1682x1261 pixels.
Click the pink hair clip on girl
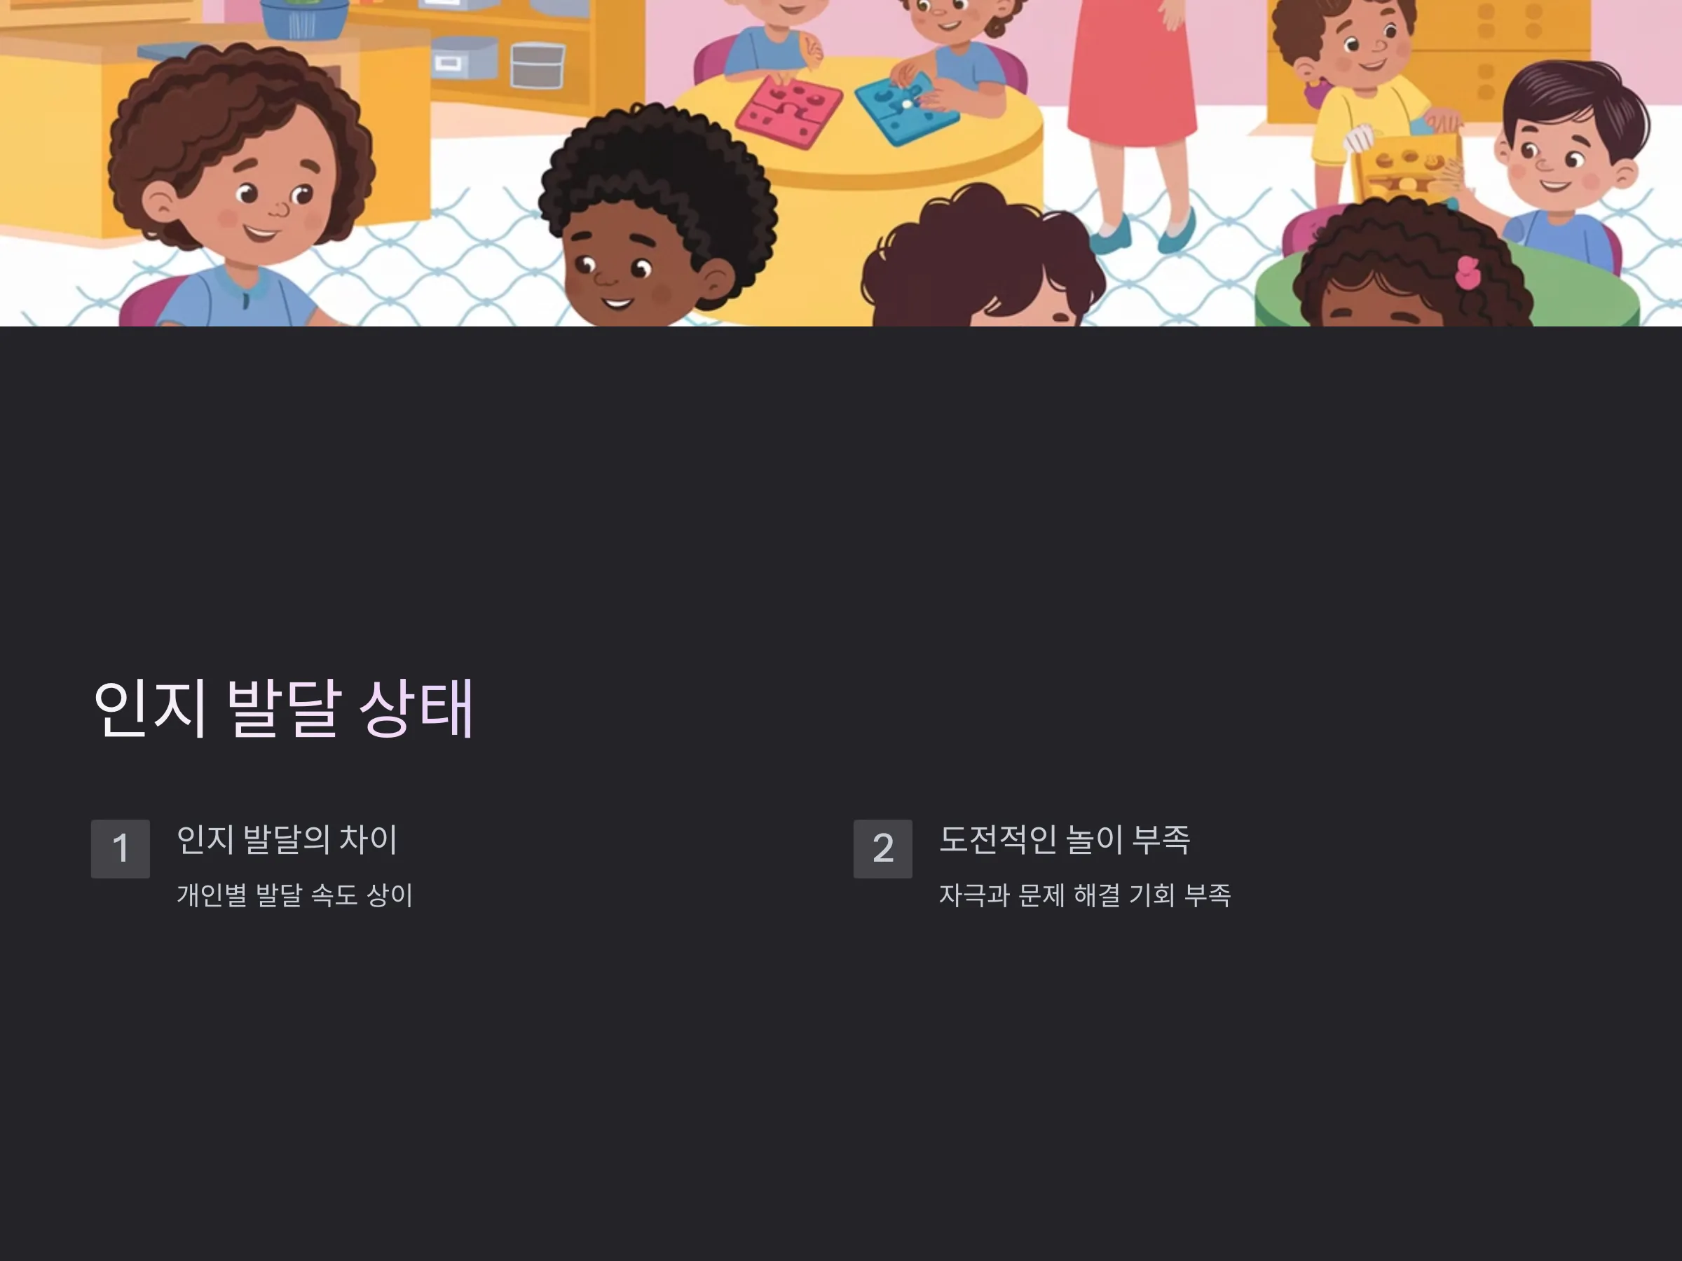tap(1468, 272)
